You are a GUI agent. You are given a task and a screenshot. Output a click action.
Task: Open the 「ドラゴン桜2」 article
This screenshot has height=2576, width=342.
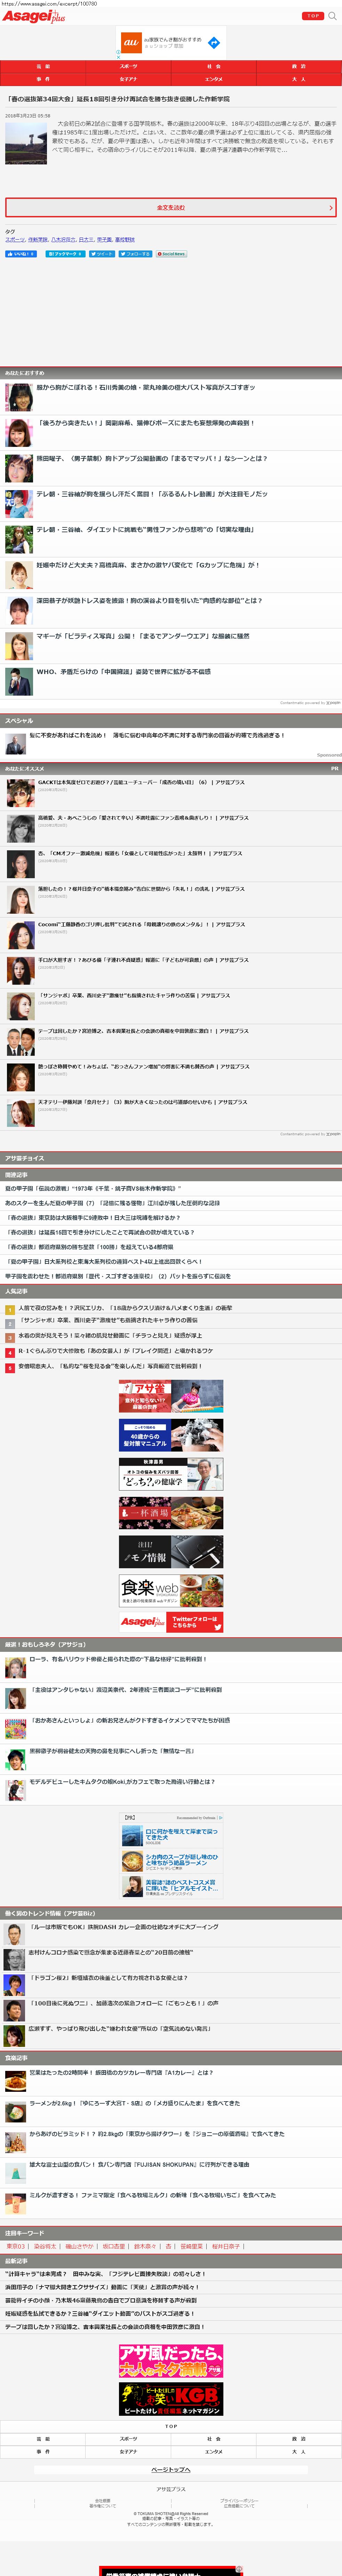(x=108, y=1978)
